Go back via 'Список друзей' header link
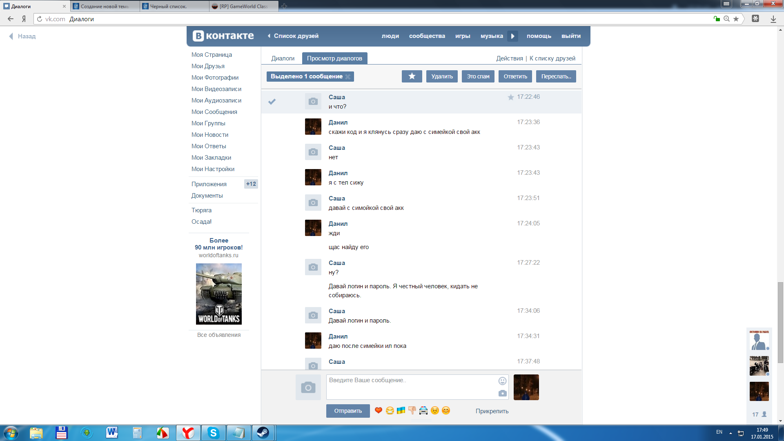Viewport: 784px width, 441px height. [x=293, y=36]
